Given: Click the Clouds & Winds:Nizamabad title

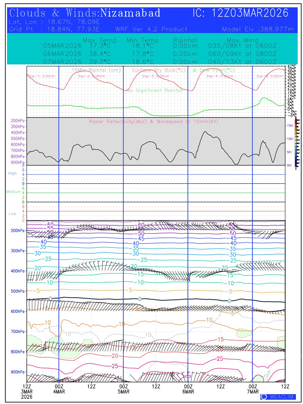Looking at the screenshot, I should [x=85, y=13].
